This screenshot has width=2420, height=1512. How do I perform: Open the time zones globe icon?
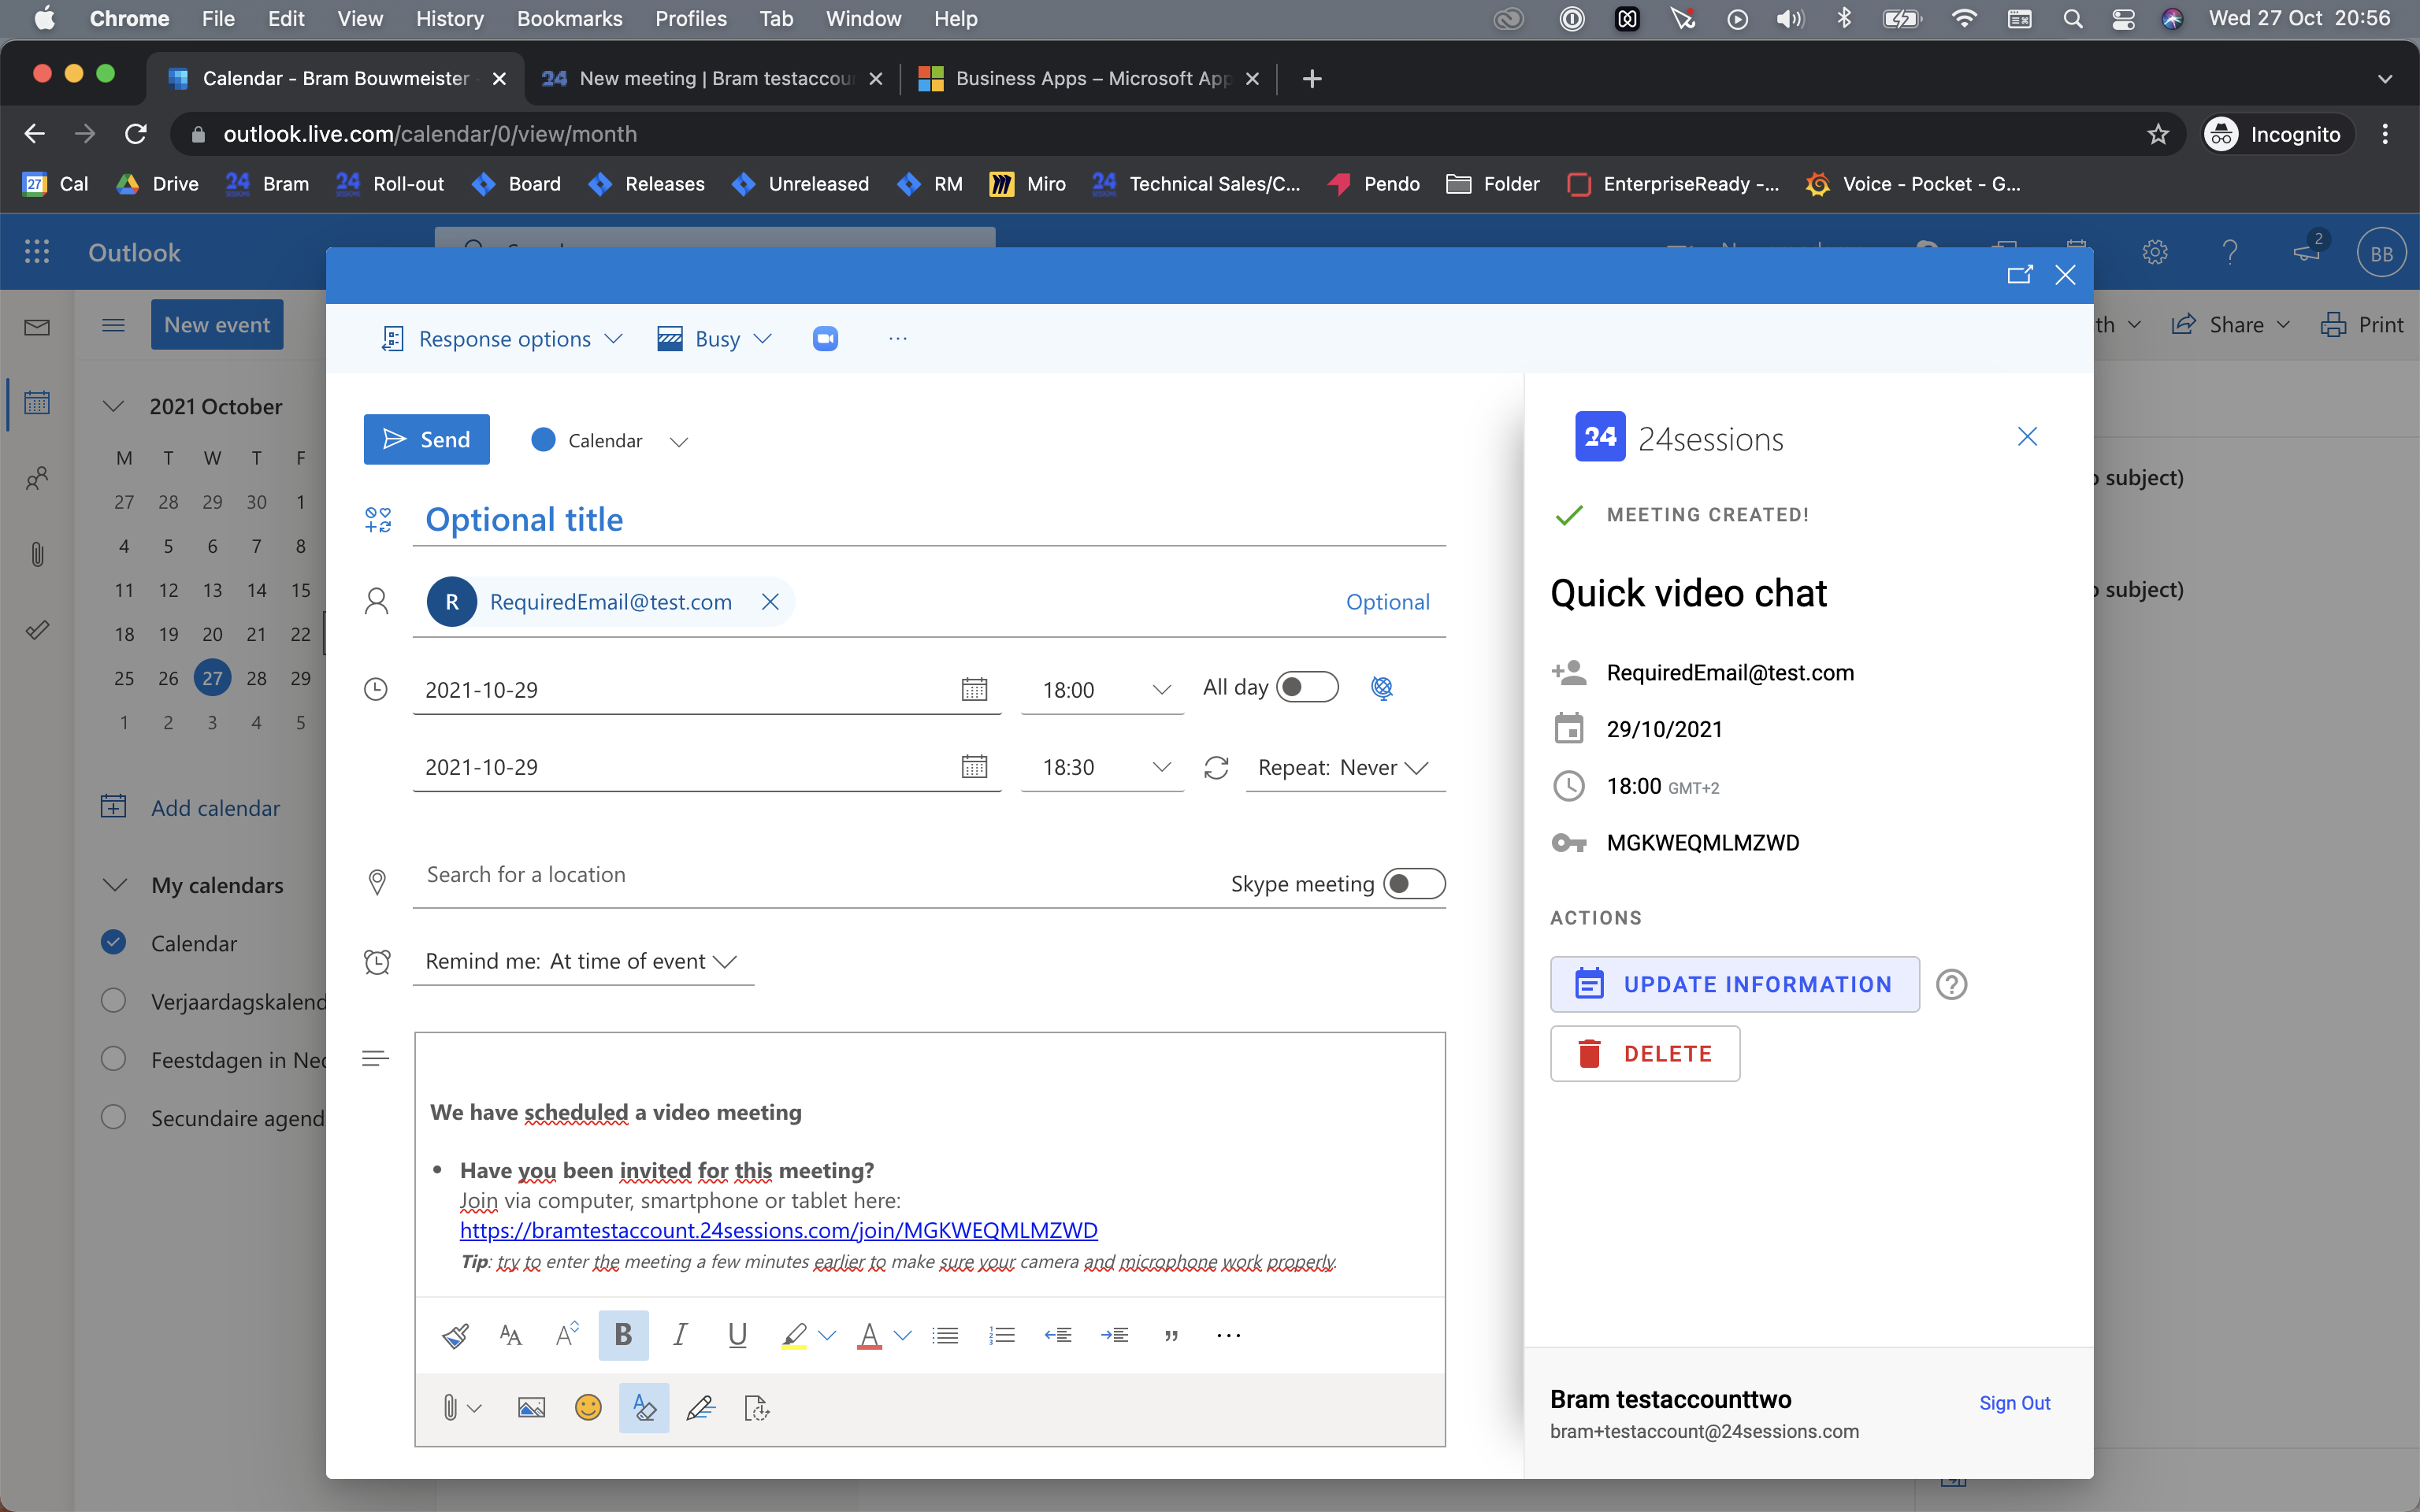point(1382,688)
